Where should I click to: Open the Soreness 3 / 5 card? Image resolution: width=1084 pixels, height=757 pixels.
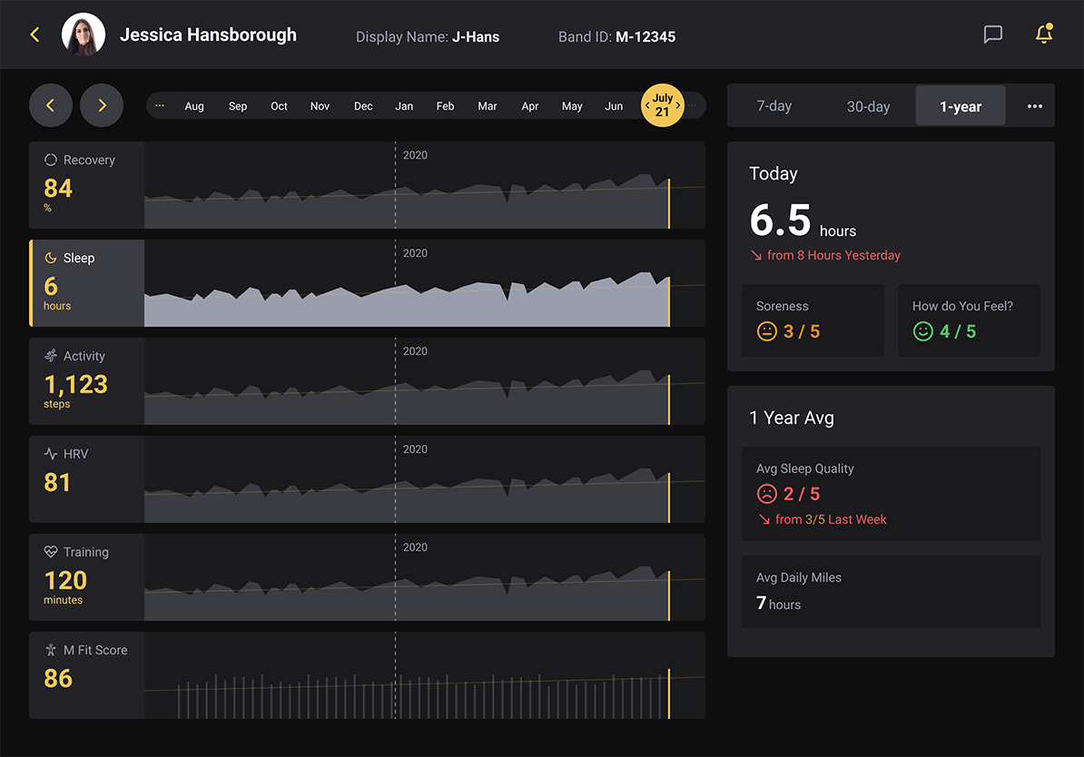coord(813,320)
